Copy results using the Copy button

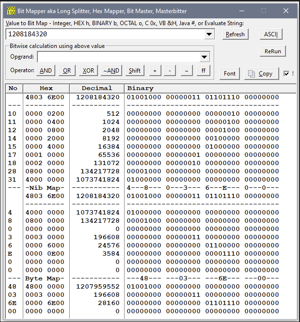click(261, 74)
